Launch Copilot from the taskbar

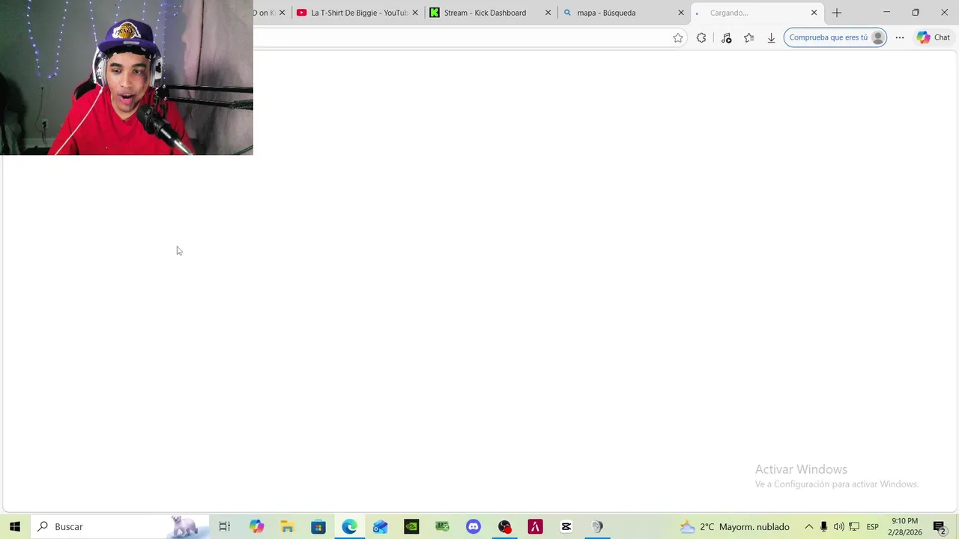[257, 526]
